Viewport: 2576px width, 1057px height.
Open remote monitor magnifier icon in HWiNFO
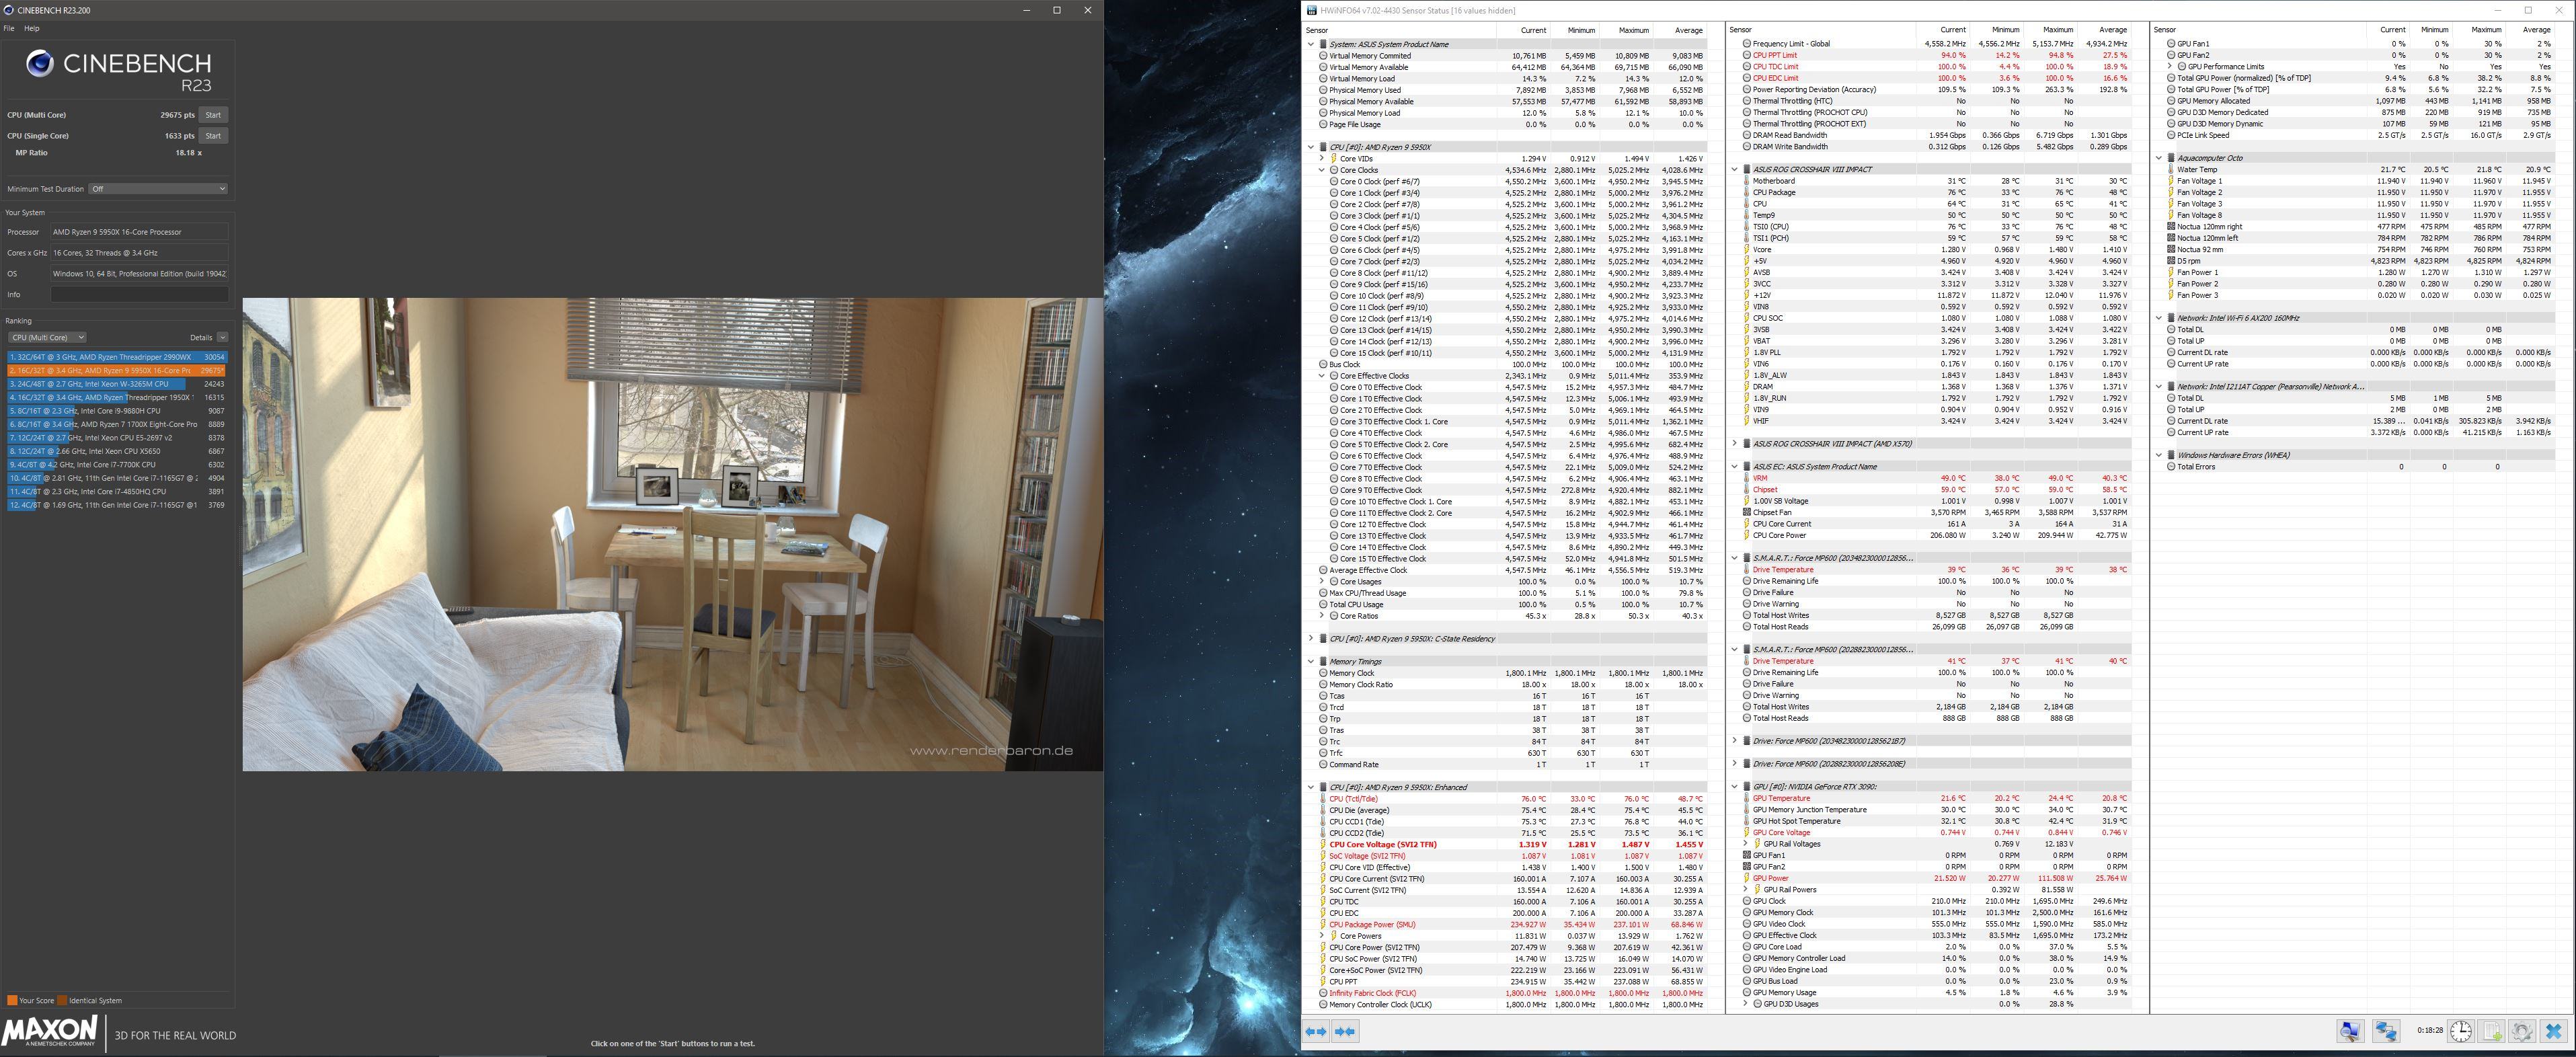(2350, 1031)
